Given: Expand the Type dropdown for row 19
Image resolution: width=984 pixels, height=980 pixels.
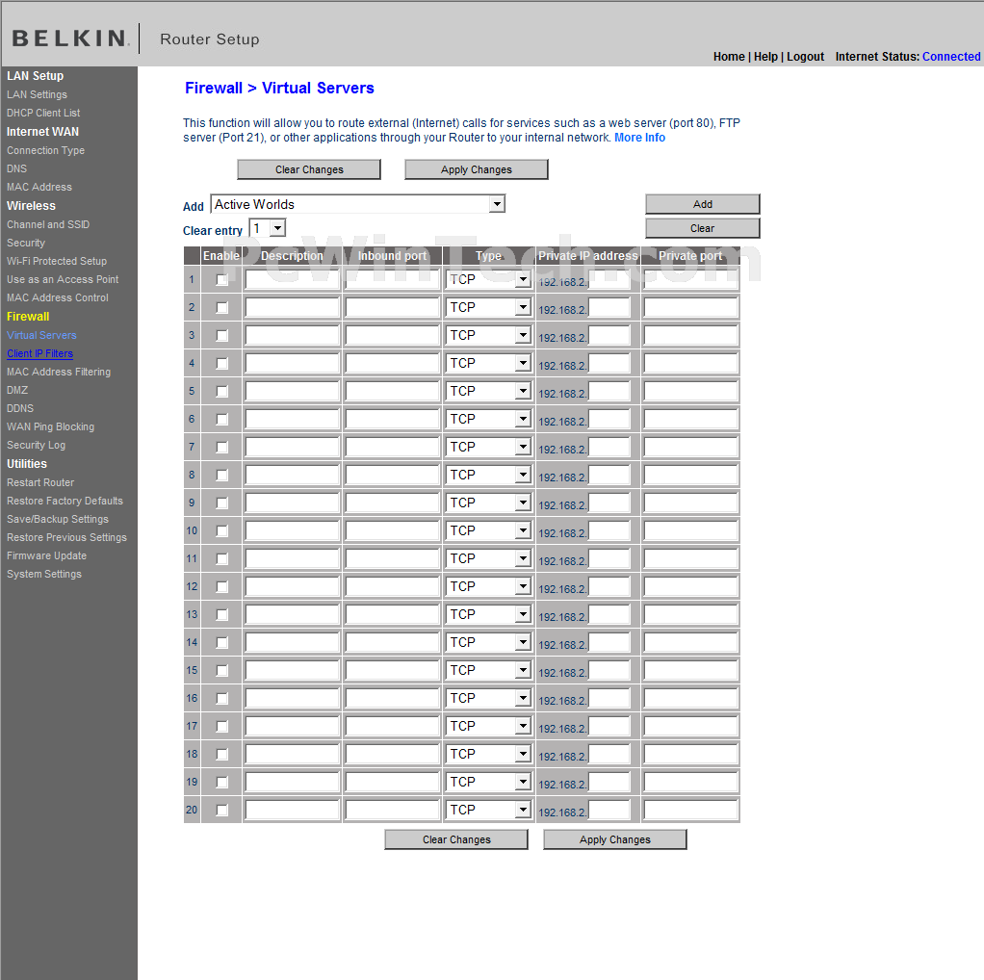Looking at the screenshot, I should [x=489, y=782].
